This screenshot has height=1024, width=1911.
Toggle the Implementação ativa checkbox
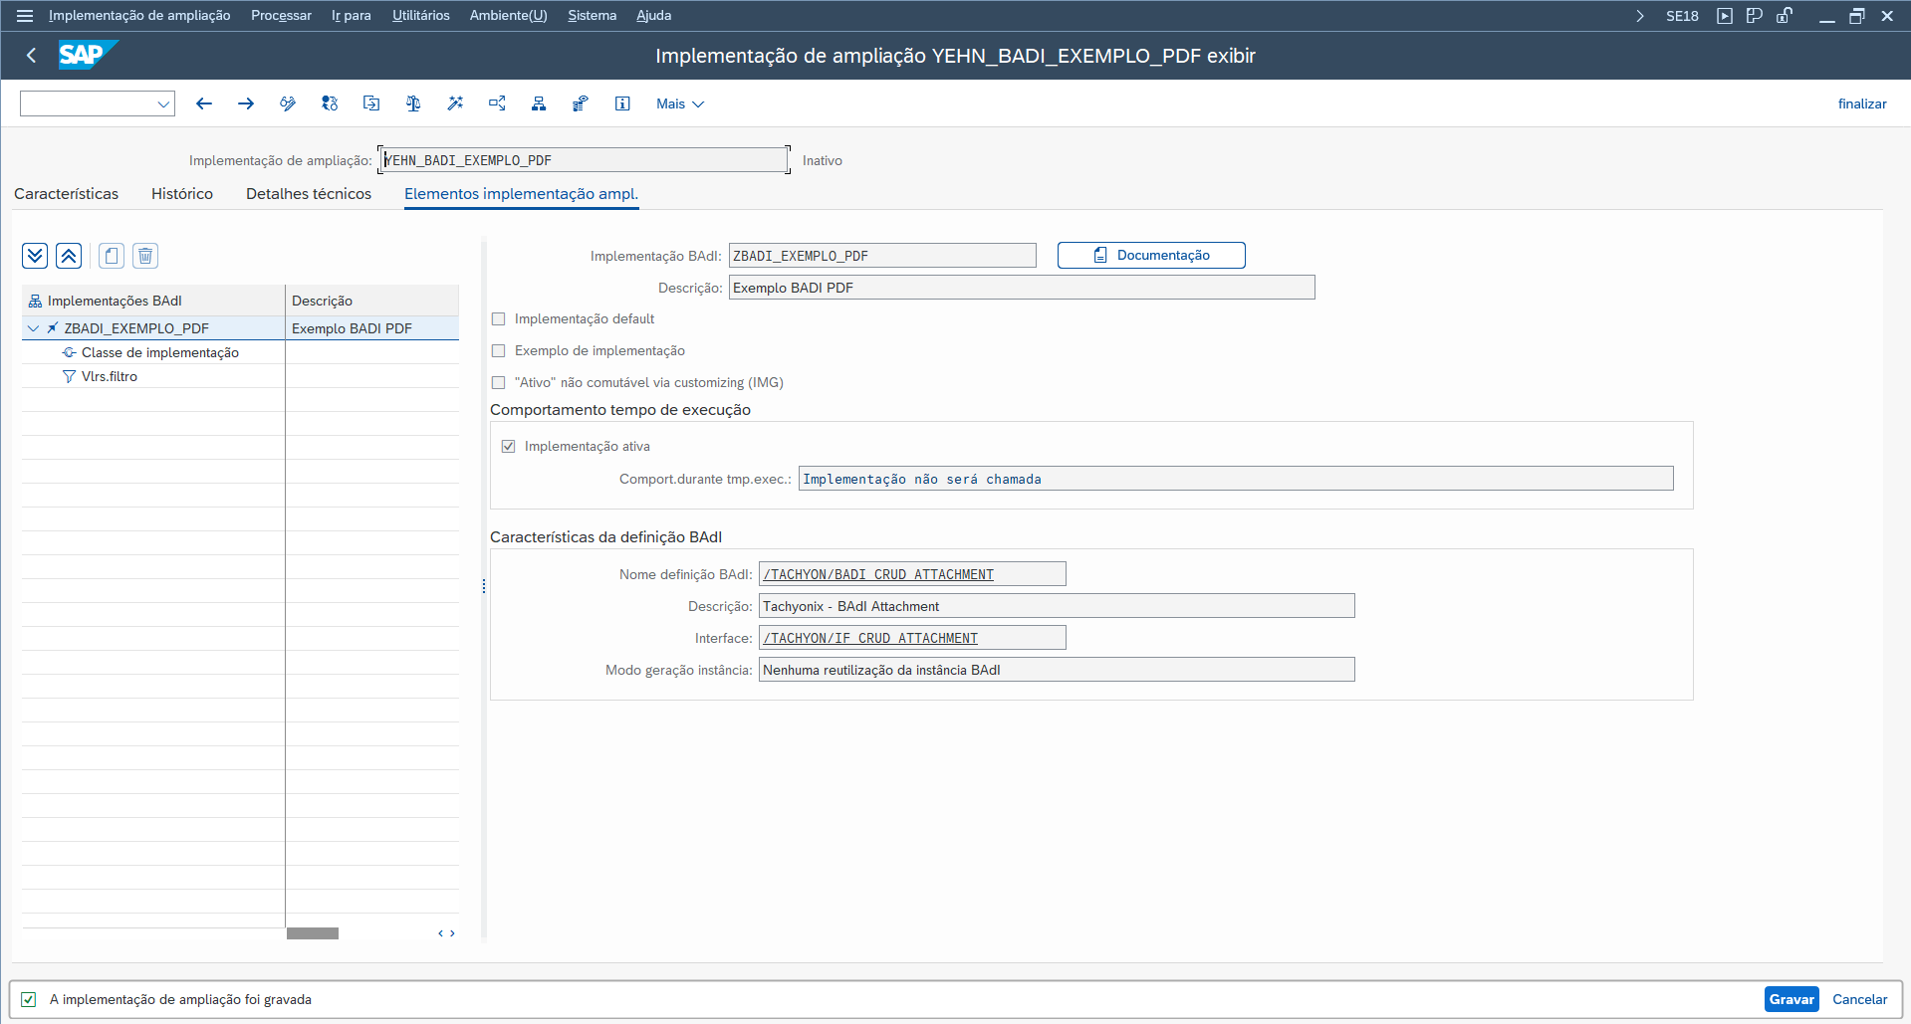(509, 447)
